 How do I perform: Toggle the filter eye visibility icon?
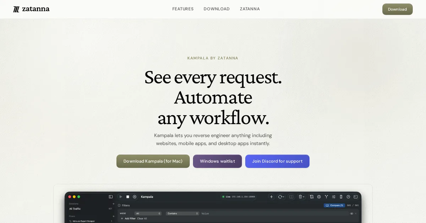[351, 213]
